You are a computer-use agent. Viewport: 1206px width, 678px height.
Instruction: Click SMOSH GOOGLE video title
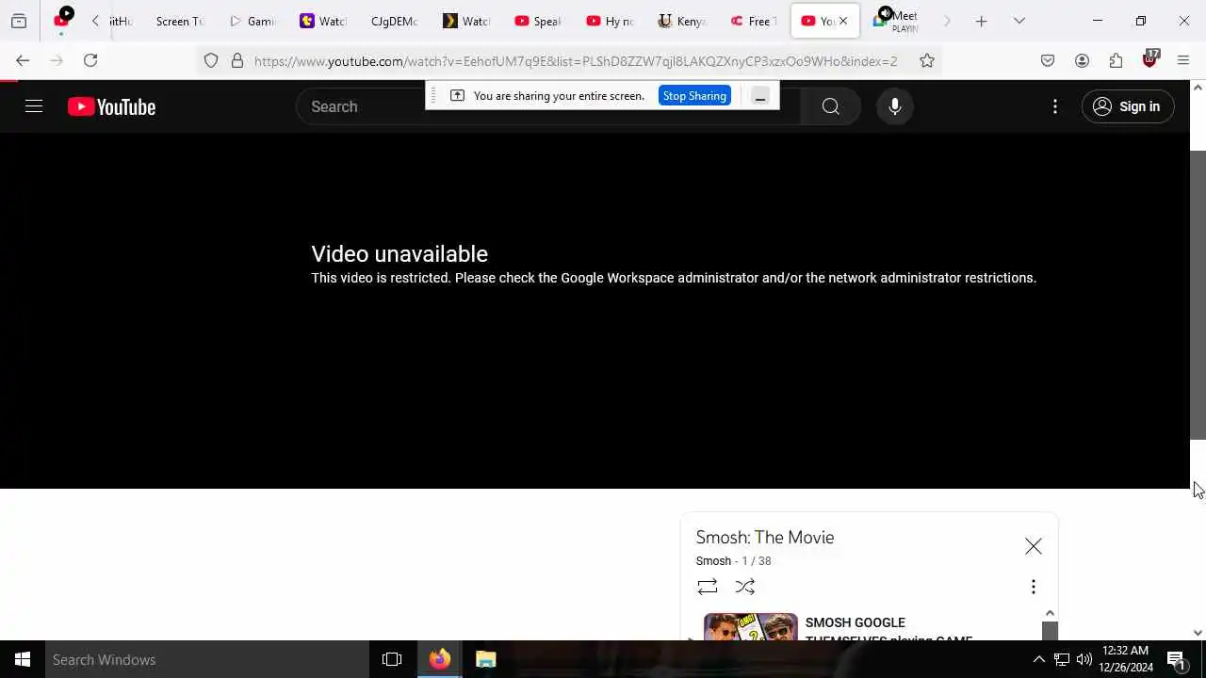pos(888,631)
